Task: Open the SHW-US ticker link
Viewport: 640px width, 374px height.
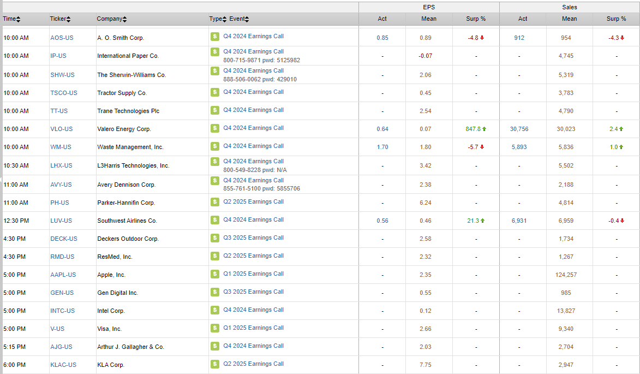Action: 62,75
